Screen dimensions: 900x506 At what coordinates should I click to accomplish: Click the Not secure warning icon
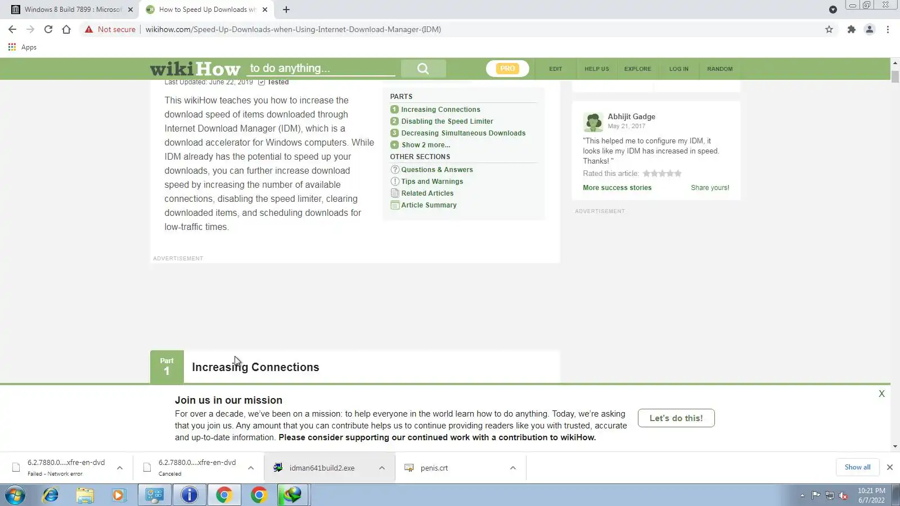point(89,29)
